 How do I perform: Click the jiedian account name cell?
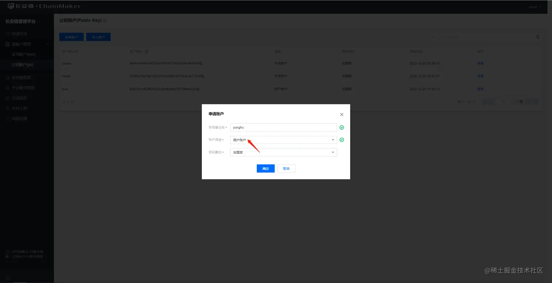[66, 64]
